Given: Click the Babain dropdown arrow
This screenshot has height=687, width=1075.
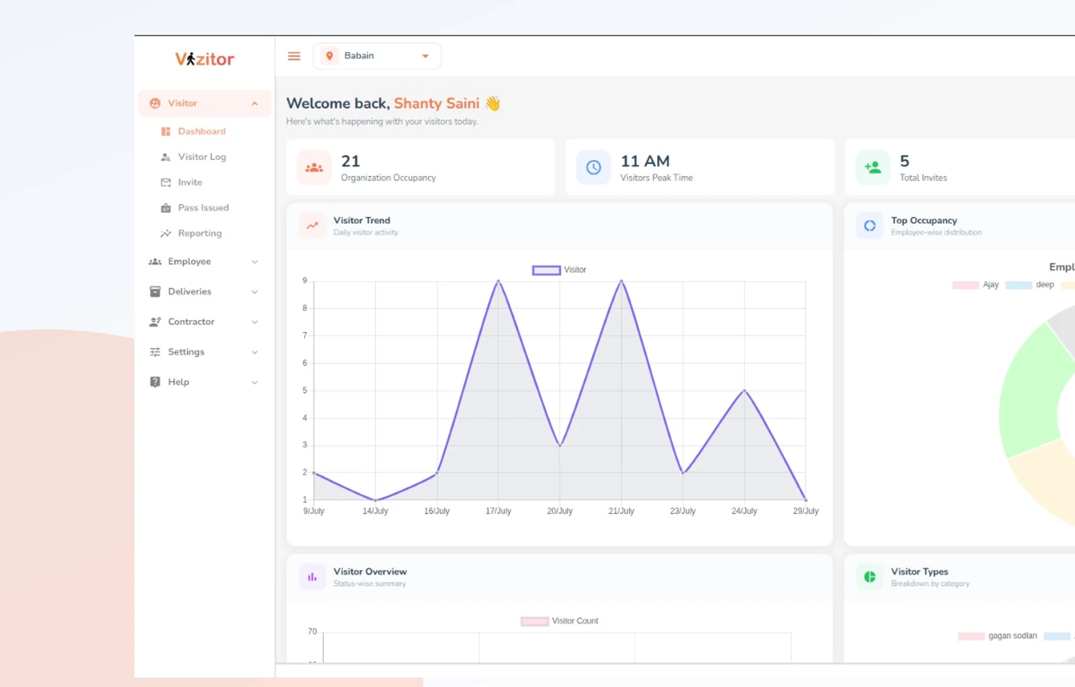Looking at the screenshot, I should [425, 56].
